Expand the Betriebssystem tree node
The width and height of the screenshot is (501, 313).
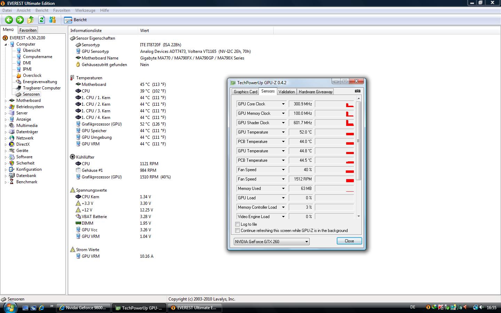tap(6, 107)
